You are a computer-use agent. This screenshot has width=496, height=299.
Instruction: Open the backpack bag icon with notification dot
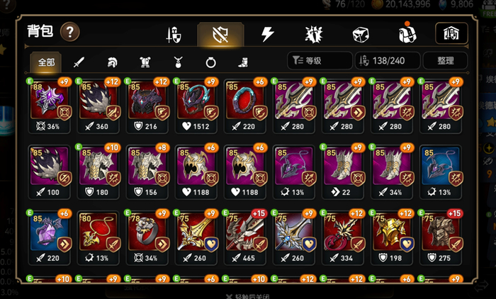click(x=407, y=33)
